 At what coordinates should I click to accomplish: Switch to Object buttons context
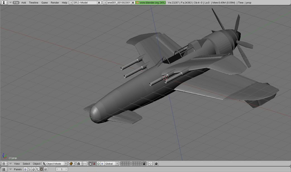pyautogui.click(x=37, y=169)
